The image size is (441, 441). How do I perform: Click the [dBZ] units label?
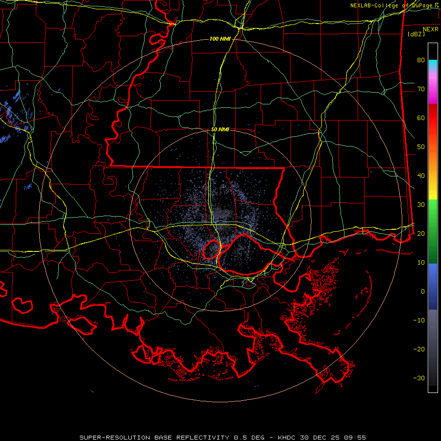416,34
